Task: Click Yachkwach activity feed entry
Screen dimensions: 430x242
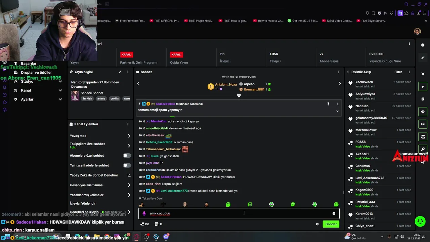Action: 380,84
